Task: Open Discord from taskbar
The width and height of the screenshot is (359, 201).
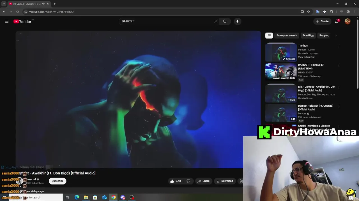Action: [123, 197]
